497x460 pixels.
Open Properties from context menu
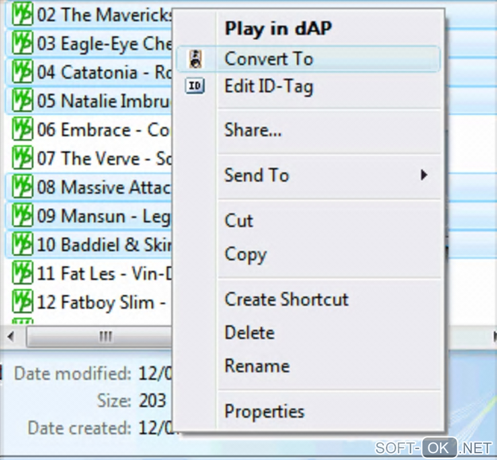click(308, 411)
